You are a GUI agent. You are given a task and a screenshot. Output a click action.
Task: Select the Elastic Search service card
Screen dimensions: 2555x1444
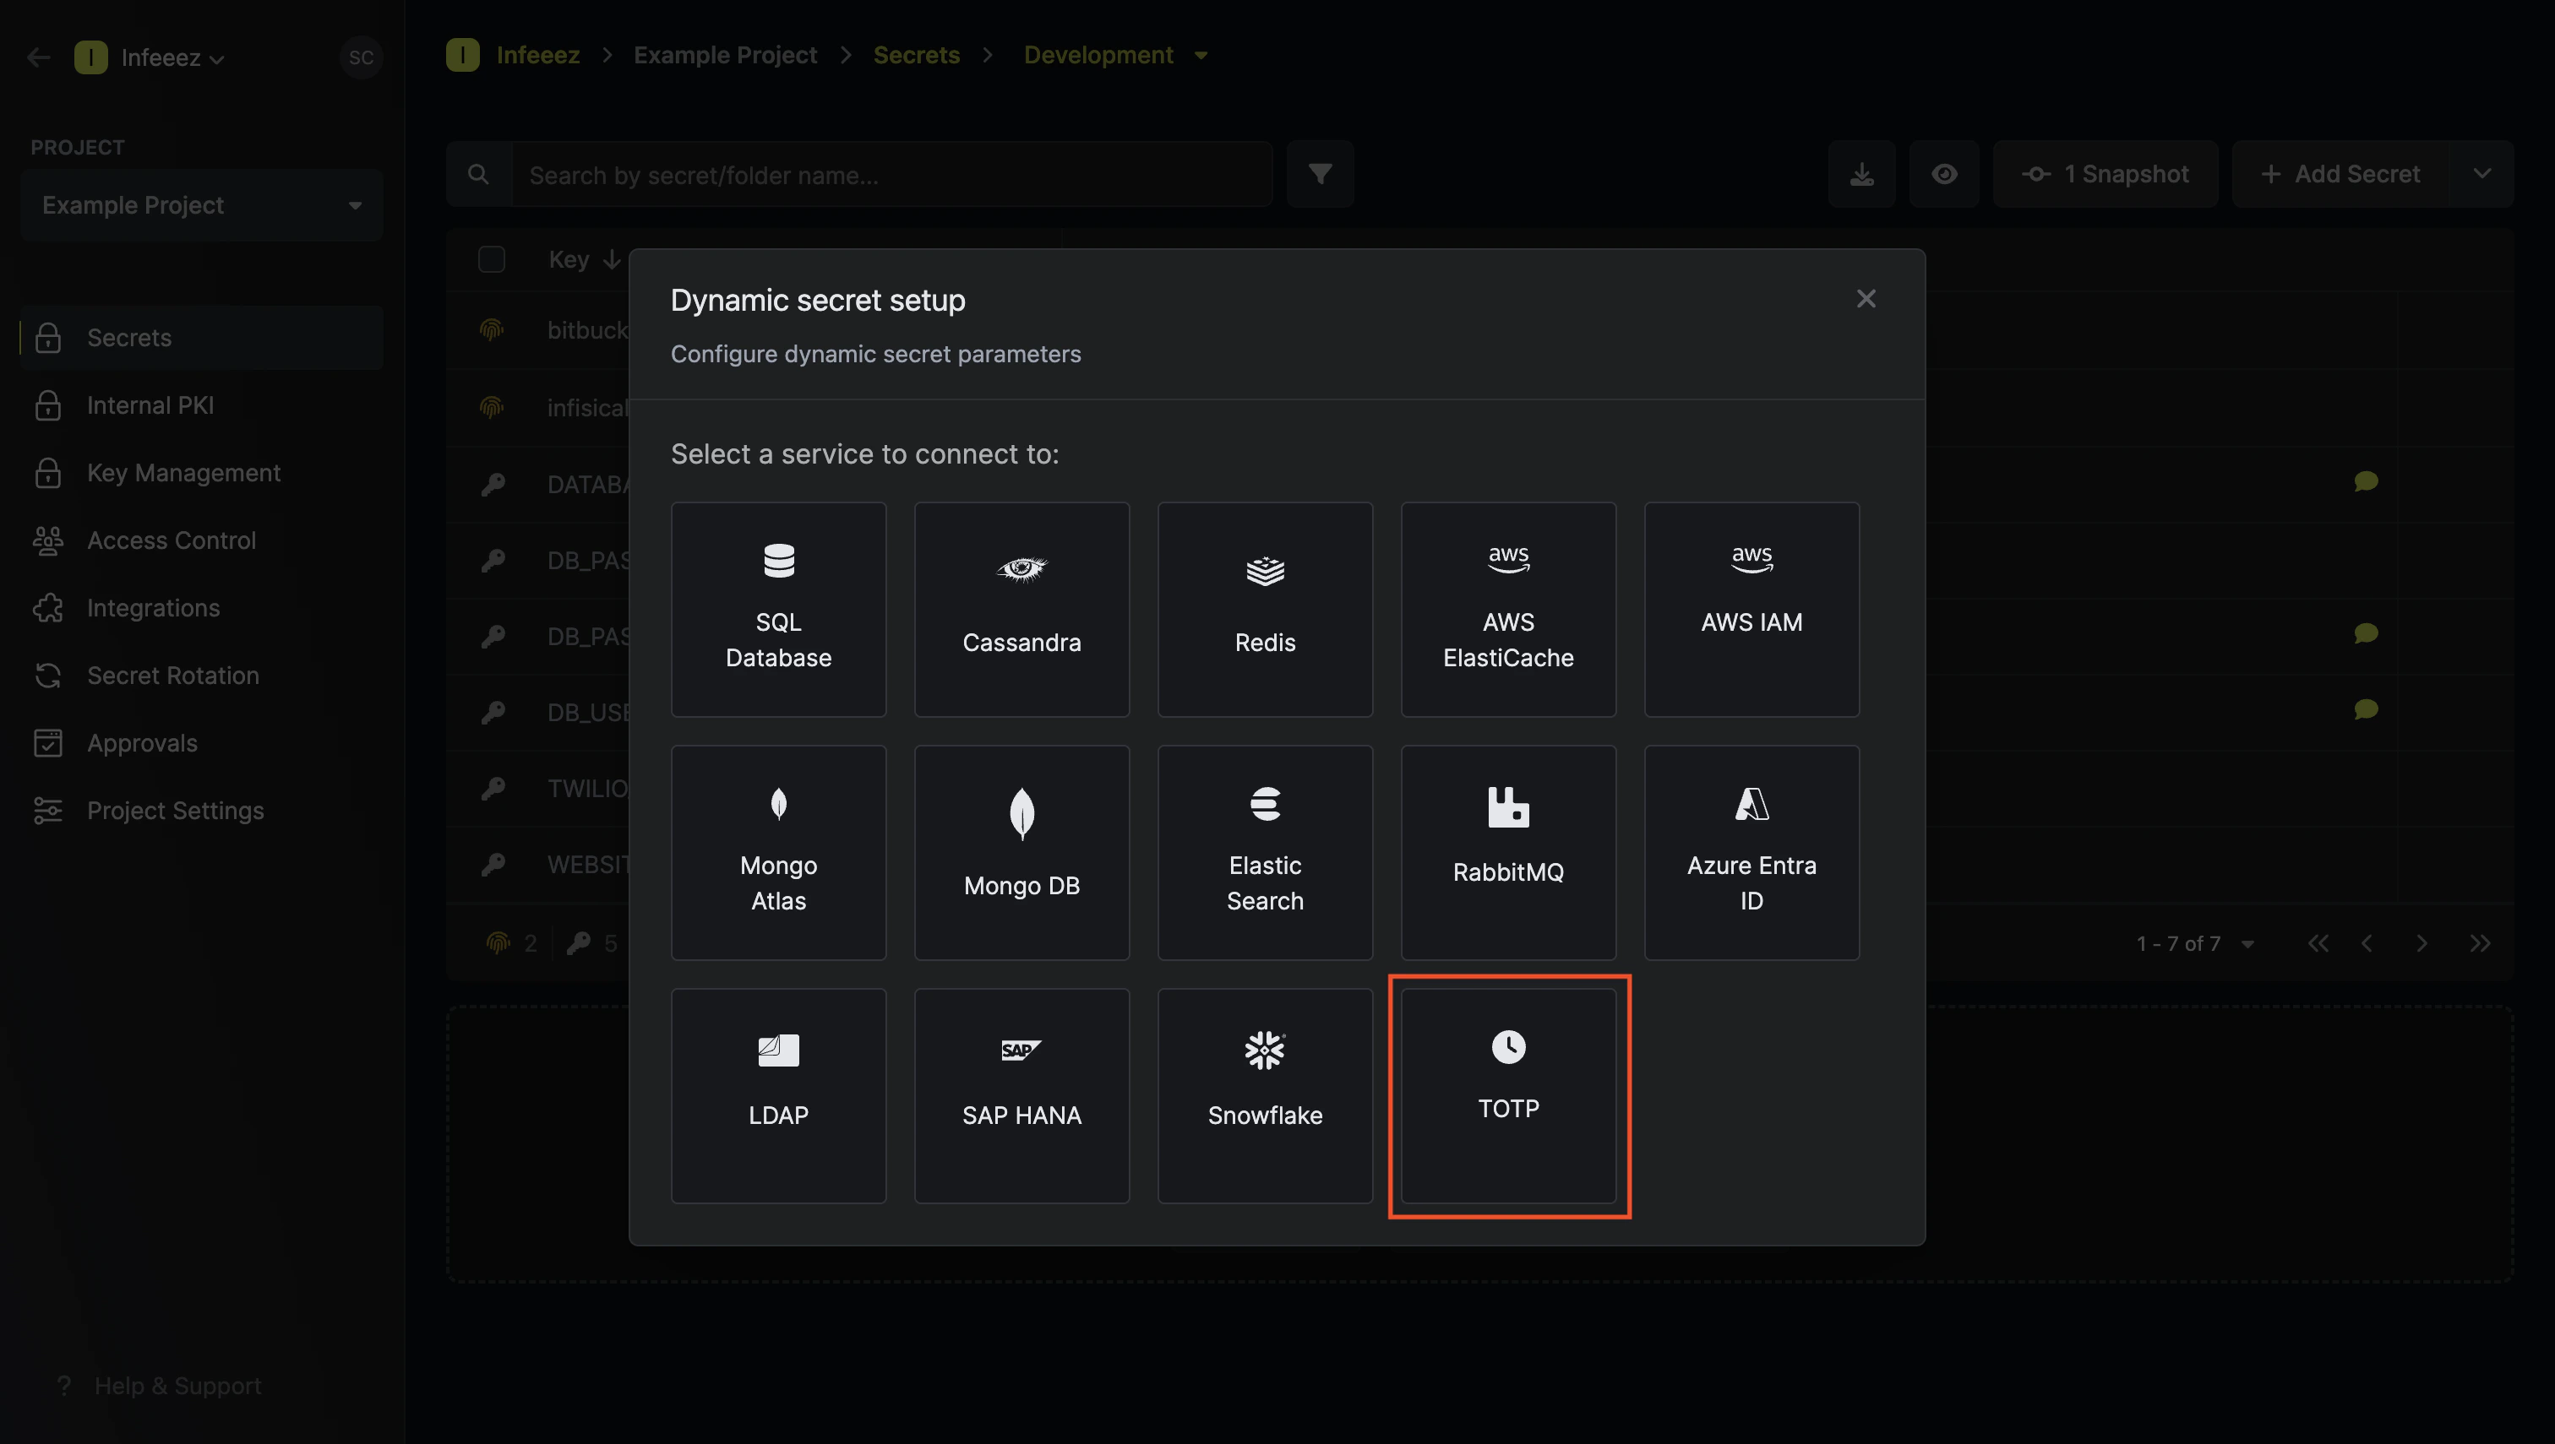[x=1265, y=852]
